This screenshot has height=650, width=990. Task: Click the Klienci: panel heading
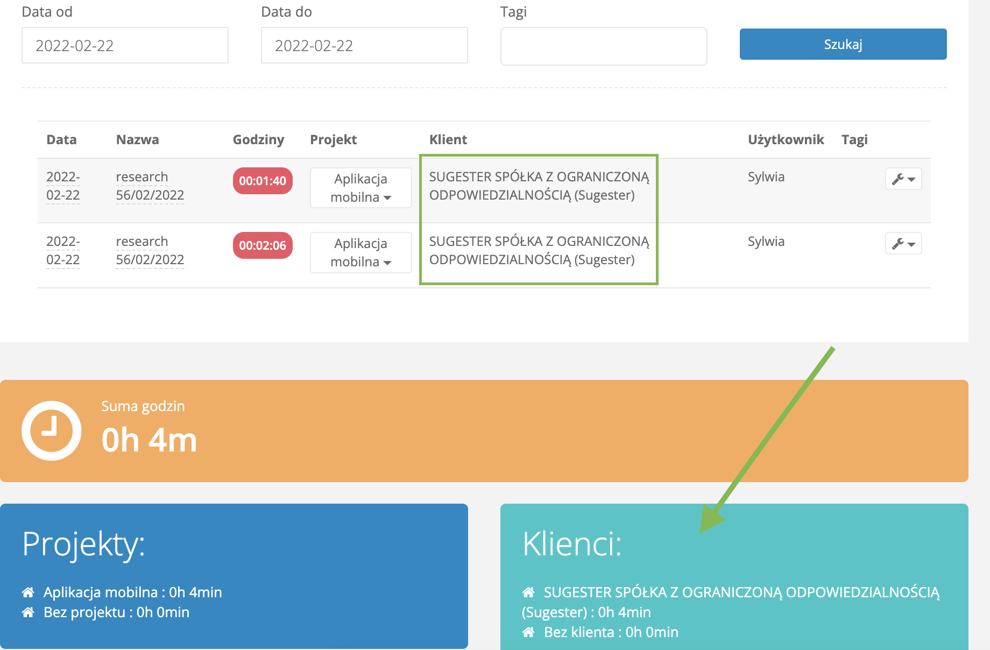[x=571, y=543]
